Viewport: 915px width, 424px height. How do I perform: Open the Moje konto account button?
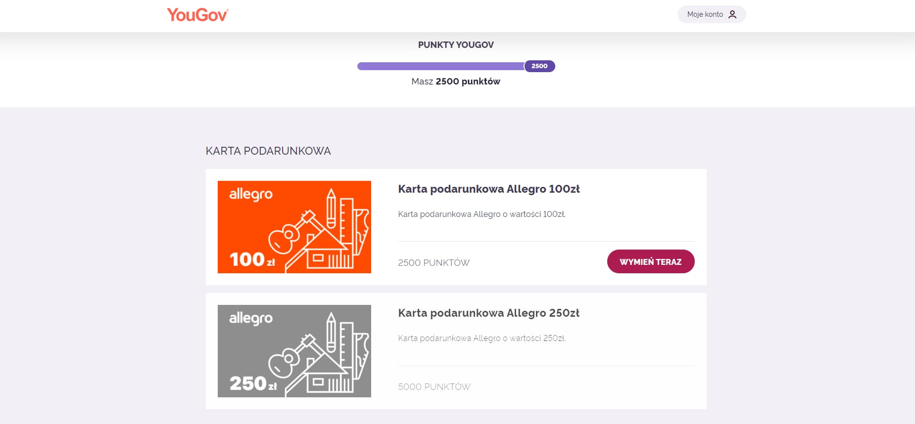point(711,14)
